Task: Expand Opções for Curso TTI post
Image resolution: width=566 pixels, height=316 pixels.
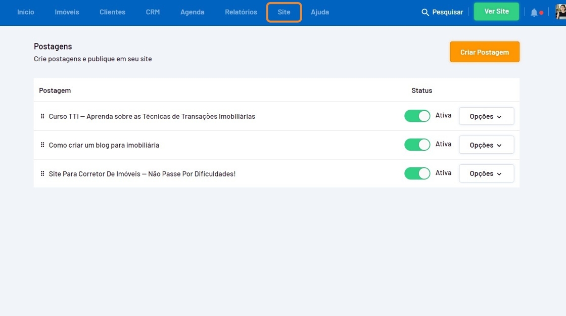Action: 486,116
